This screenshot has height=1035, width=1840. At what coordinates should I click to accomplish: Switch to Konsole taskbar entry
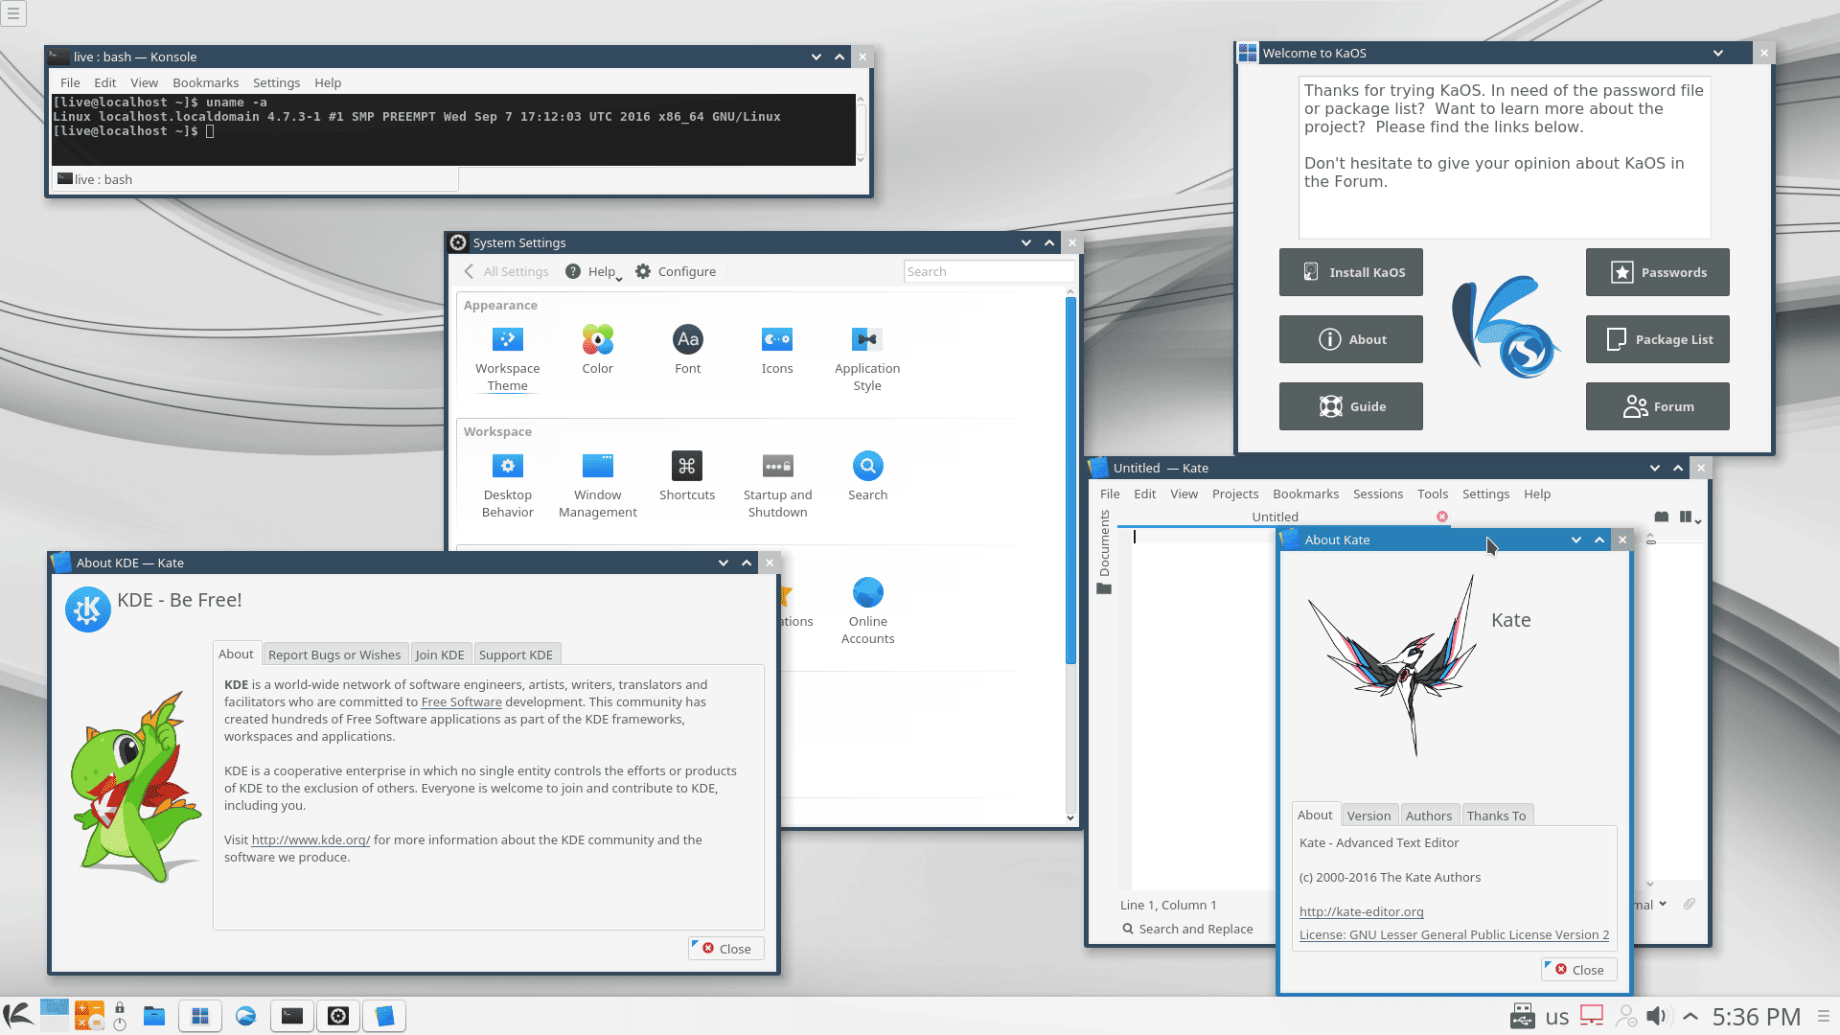point(292,1016)
